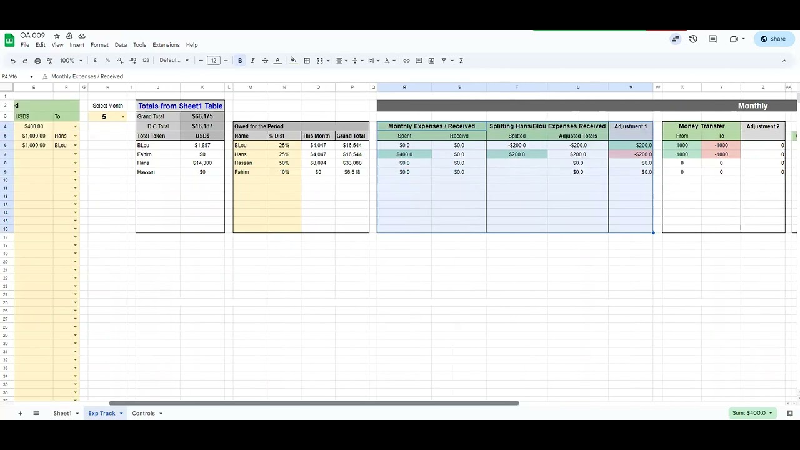Open the Format menu
Viewport: 800px width, 450px height.
coord(99,45)
